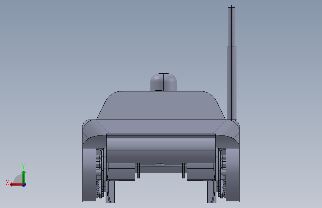Image resolution: width=322 pixels, height=208 pixels.
Task: Select the front bumper panel of the vehicle
Action: click(161, 149)
